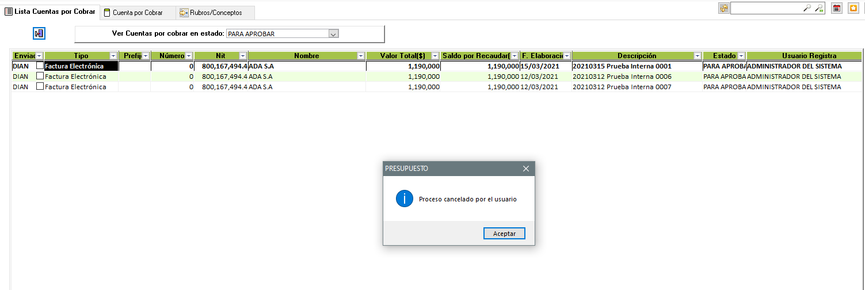The height and width of the screenshot is (290, 865).
Task: Open the Nombre column filter dropdown
Action: [361, 56]
